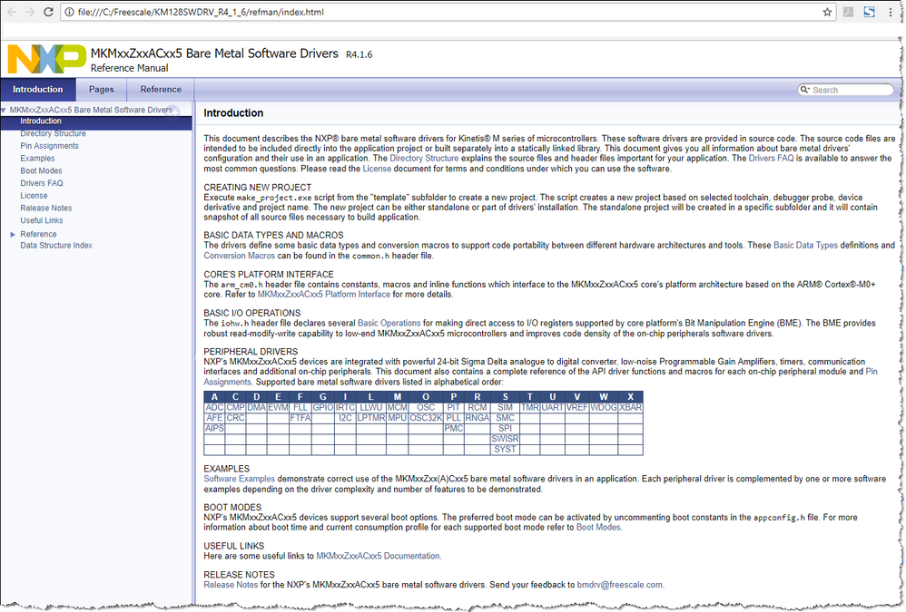Image resolution: width=906 pixels, height=612 pixels.
Task: Open the UART driver link
Action: coord(552,408)
